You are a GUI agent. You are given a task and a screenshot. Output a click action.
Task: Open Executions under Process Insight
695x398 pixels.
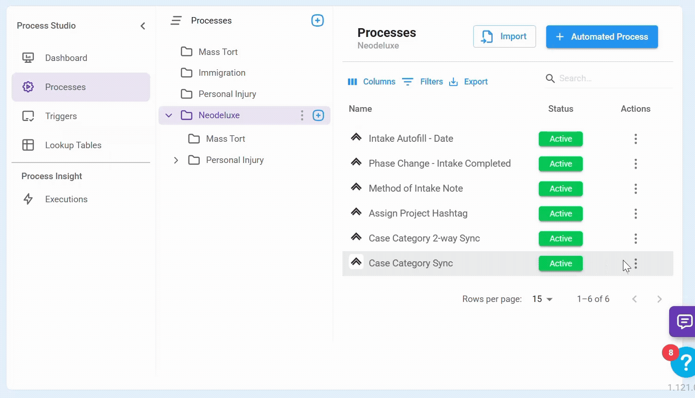(66, 199)
